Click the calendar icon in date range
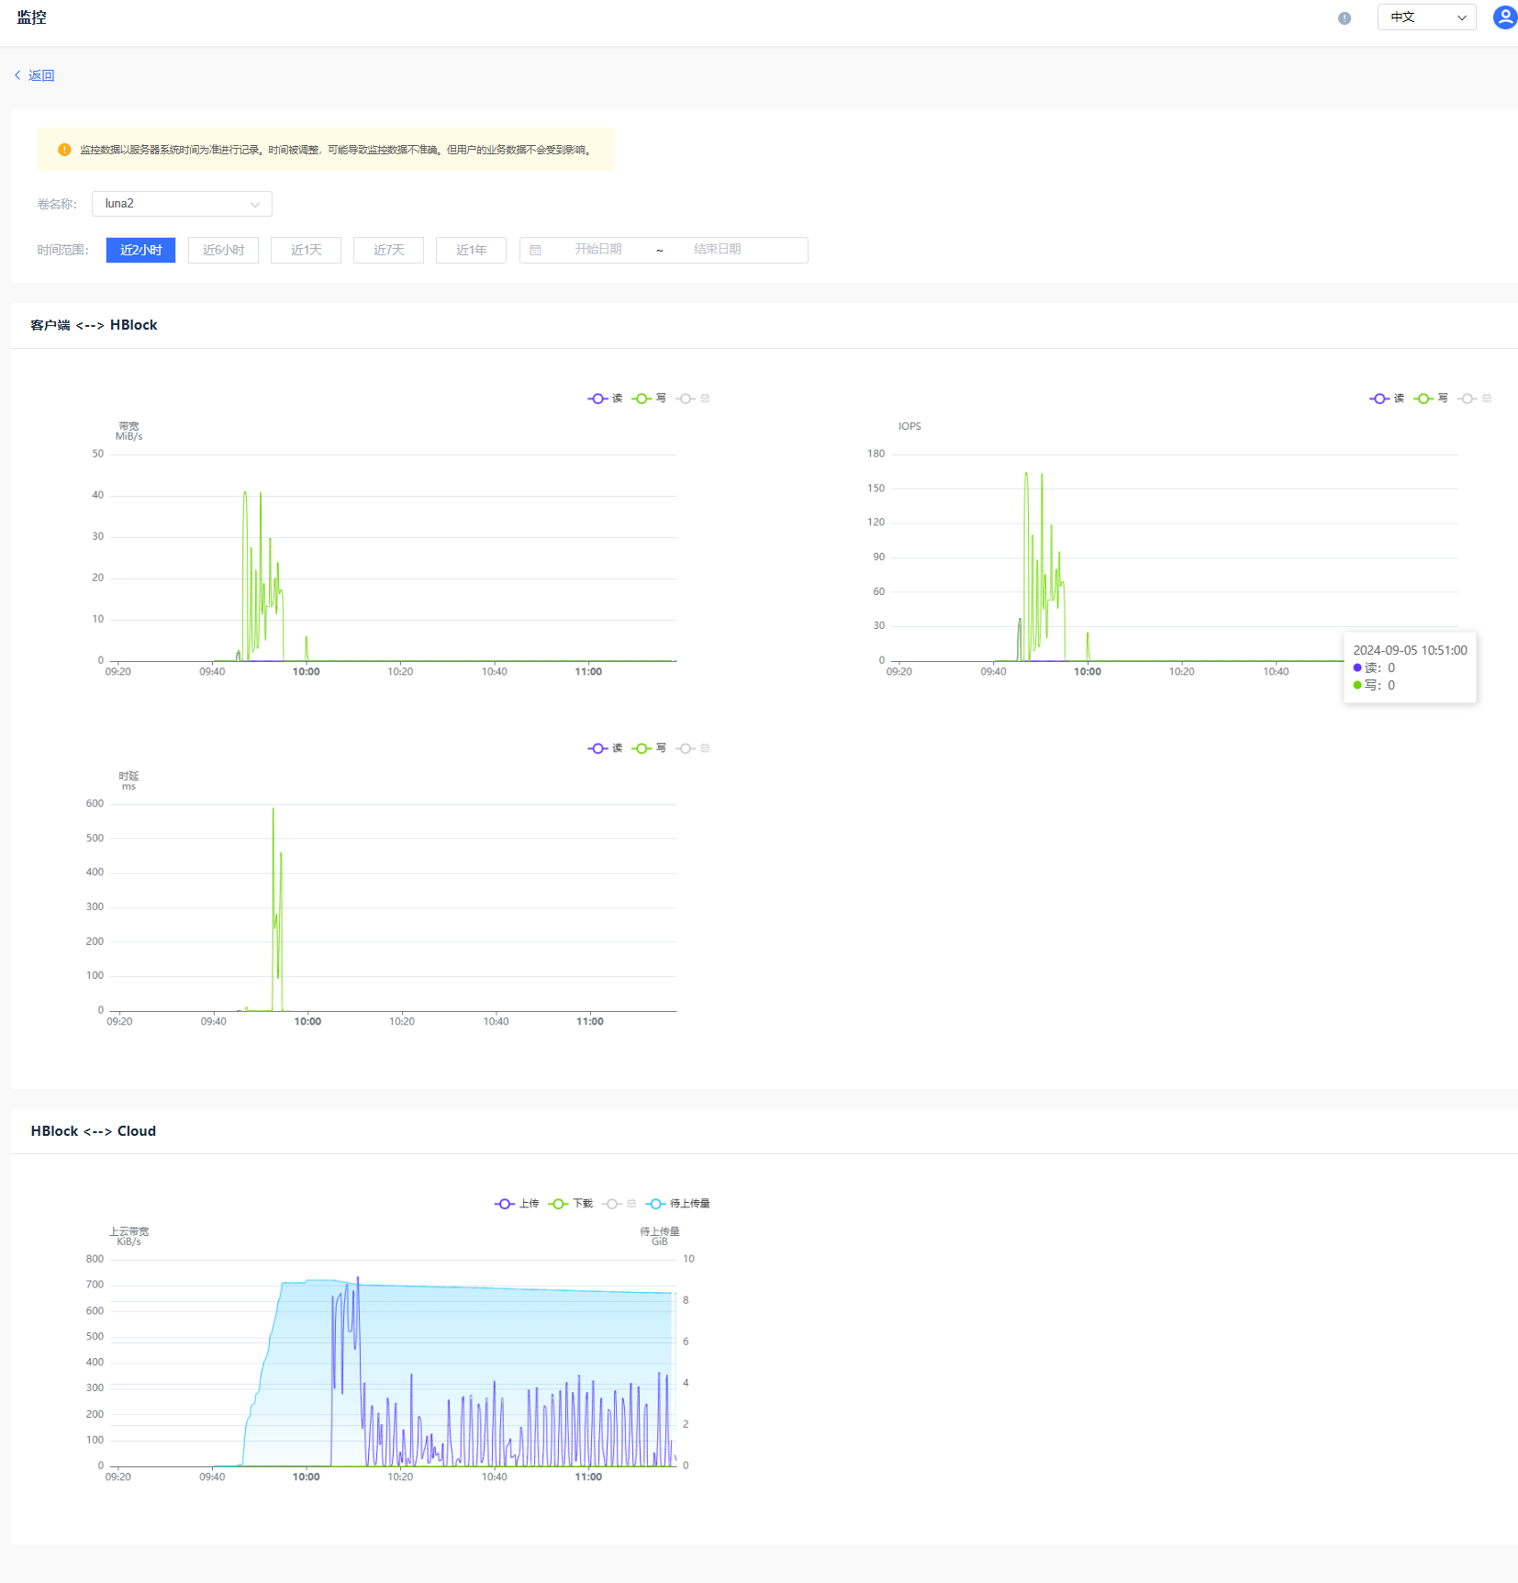The image size is (1518, 1583). [535, 250]
